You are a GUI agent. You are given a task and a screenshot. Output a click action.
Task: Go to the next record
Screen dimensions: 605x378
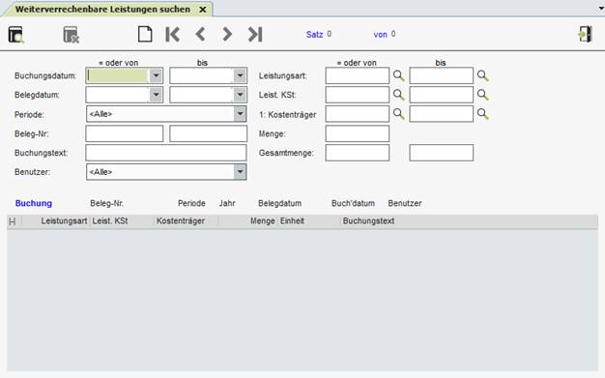point(227,35)
